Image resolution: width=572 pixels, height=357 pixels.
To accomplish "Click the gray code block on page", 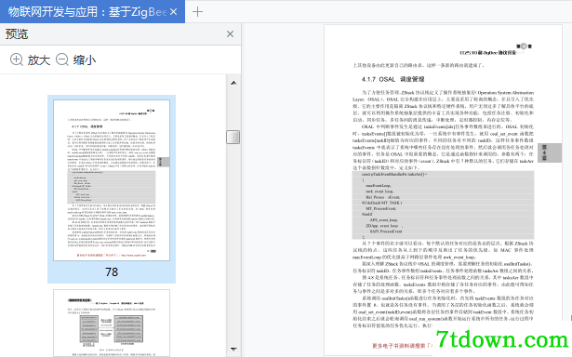I will [443, 205].
